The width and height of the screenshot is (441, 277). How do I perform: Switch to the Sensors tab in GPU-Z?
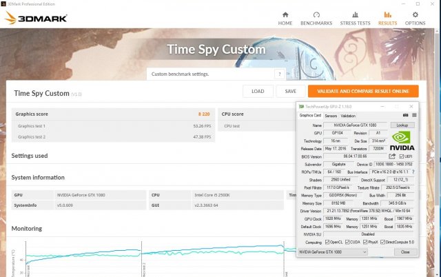coord(330,116)
